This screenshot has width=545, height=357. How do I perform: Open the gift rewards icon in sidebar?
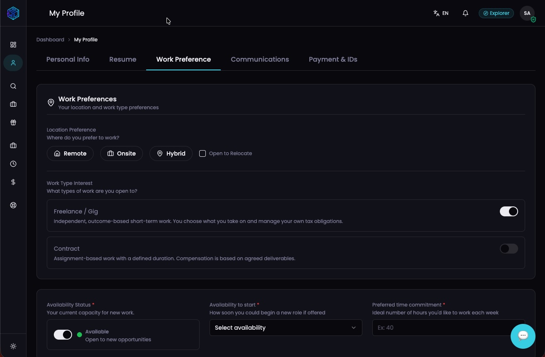point(13,122)
